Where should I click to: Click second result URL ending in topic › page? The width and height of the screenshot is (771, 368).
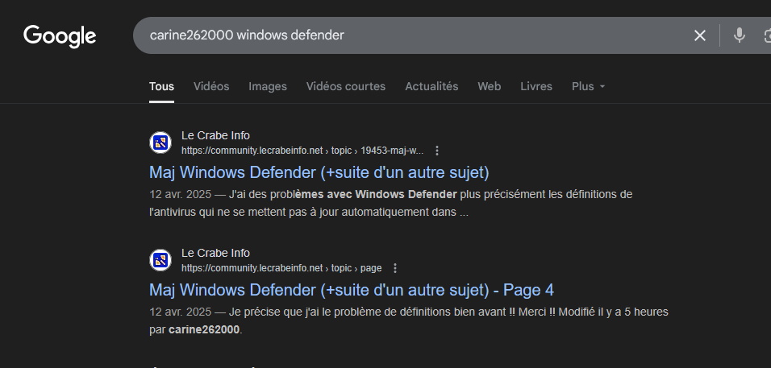pos(281,268)
